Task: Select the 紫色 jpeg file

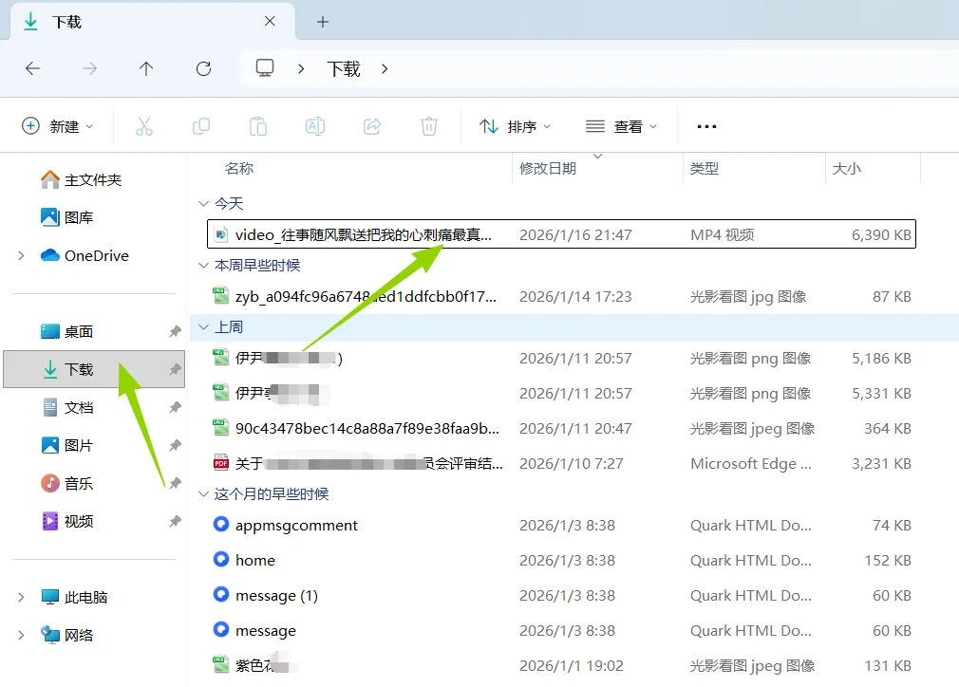Action: (x=561, y=665)
